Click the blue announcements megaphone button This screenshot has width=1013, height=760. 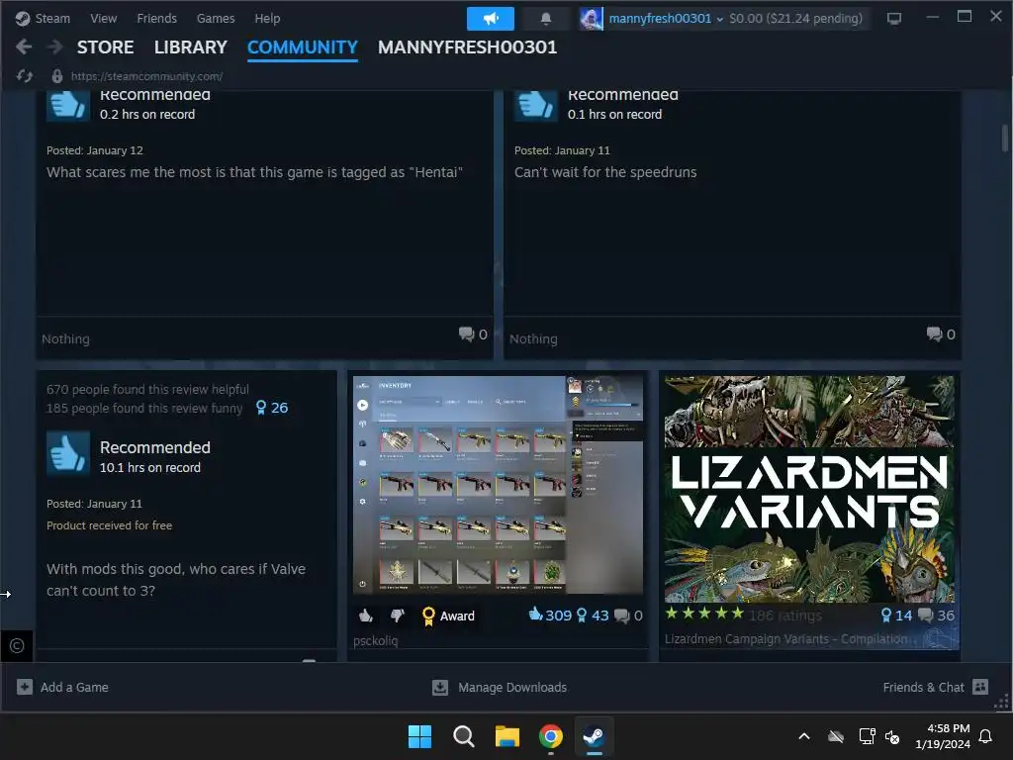[x=491, y=18]
